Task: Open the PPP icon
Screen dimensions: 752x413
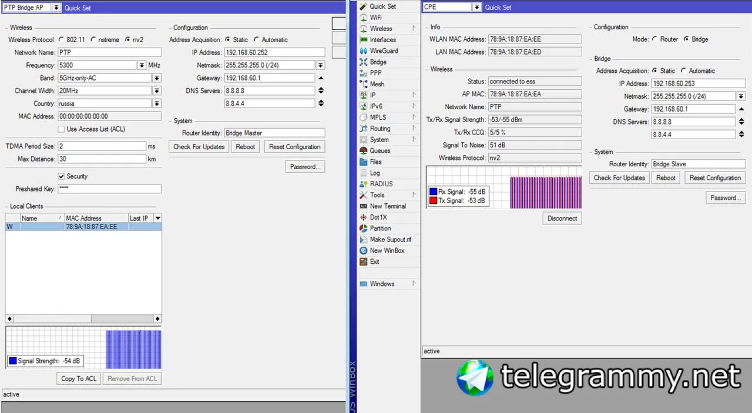Action: coord(364,73)
